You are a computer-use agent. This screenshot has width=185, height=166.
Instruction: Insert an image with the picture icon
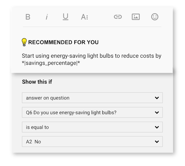coord(136,17)
